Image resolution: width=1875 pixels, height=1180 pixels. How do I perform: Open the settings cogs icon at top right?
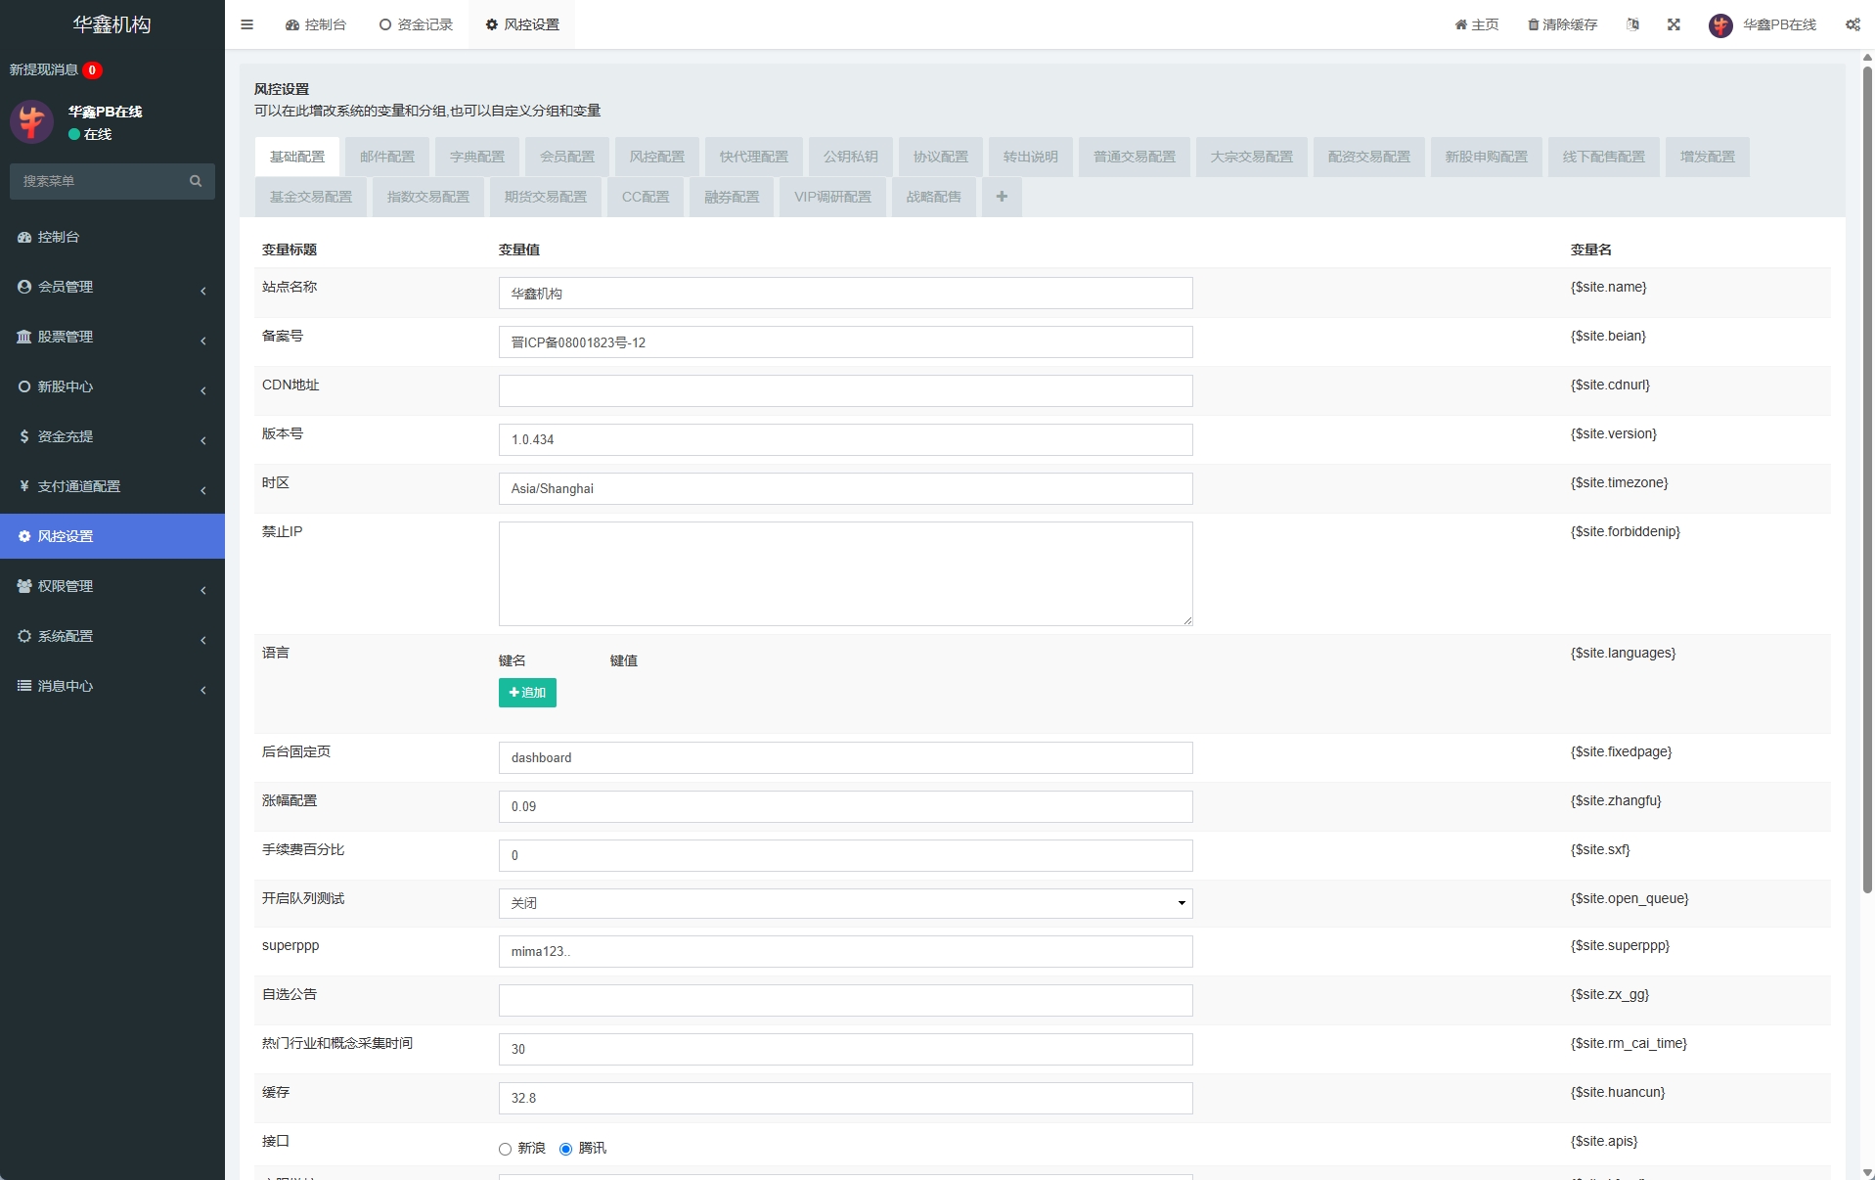1853,24
